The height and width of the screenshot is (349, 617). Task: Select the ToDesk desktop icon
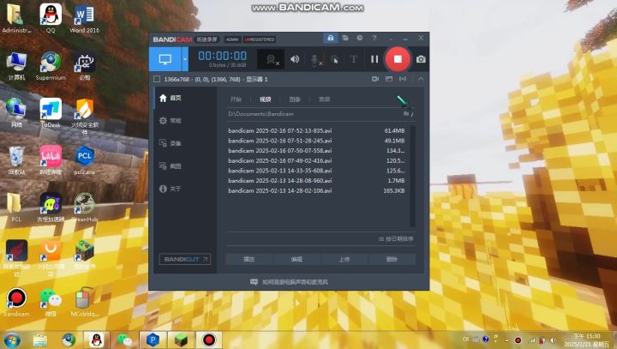(x=51, y=113)
